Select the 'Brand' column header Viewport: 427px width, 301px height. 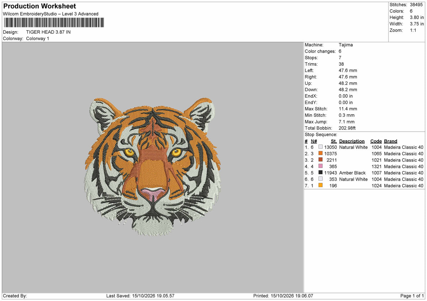coord(391,141)
